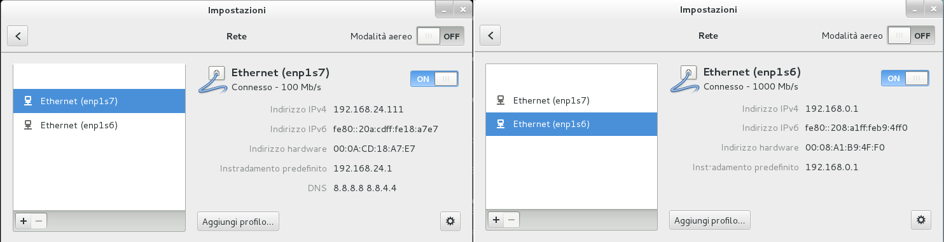The width and height of the screenshot is (944, 242).
Task: Open gear settings for enp1s7 connection
Action: click(x=450, y=221)
